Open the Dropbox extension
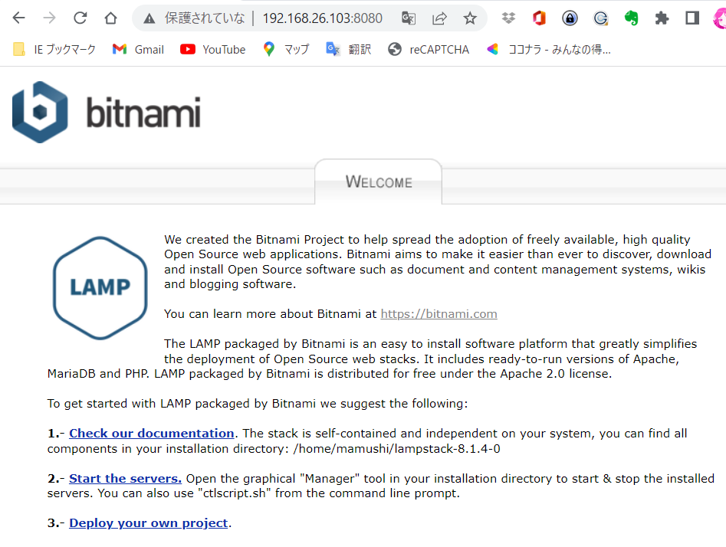The height and width of the screenshot is (547, 726). [x=508, y=18]
